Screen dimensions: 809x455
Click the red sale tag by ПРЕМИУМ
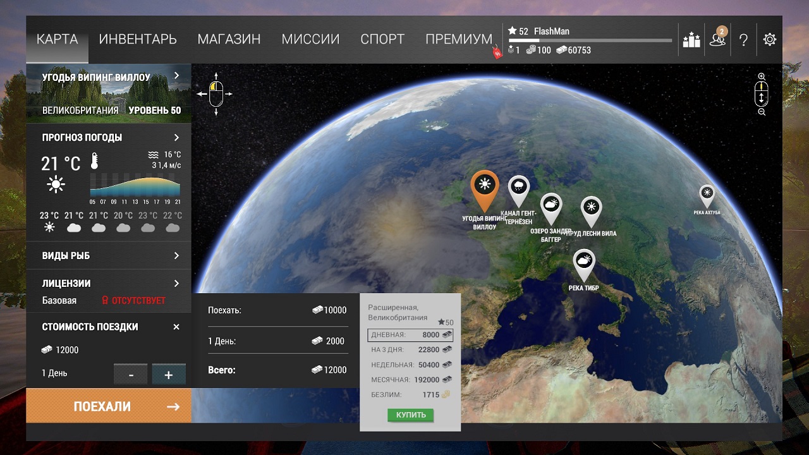pyautogui.click(x=497, y=52)
